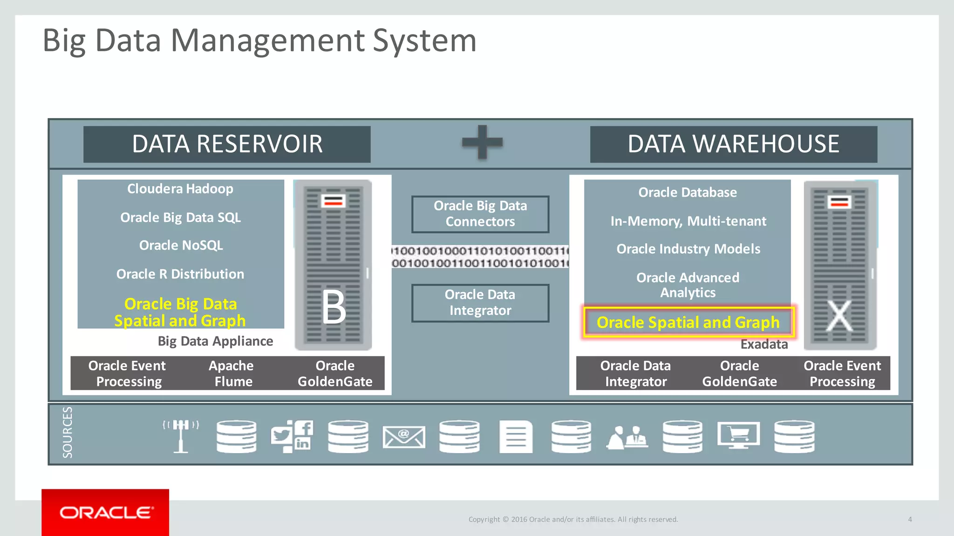954x536 pixels.
Task: Click the vertical SOURCES label
Action: pyautogui.click(x=68, y=432)
